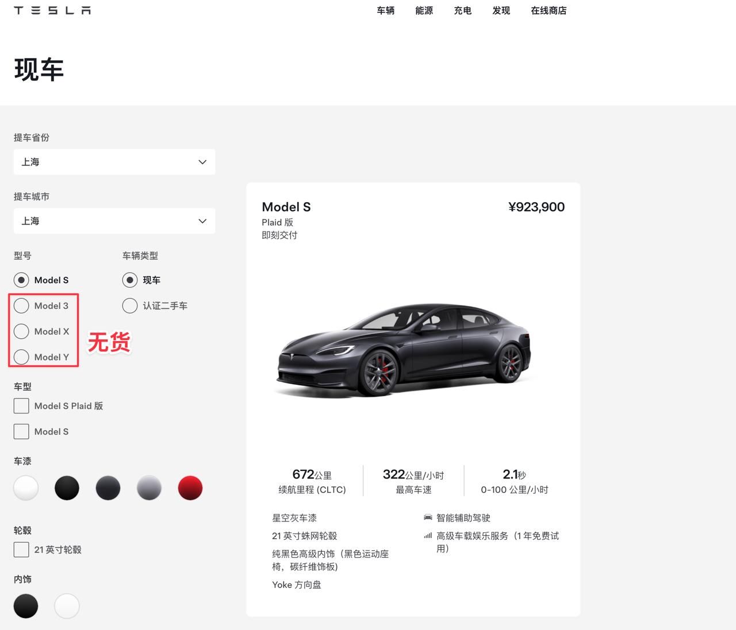
Task: Expand the 提车城市 dropdown
Action: point(114,221)
